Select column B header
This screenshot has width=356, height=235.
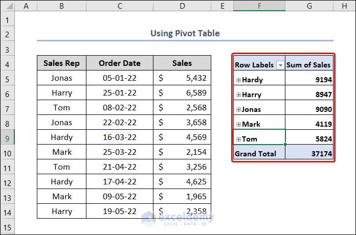tap(61, 6)
